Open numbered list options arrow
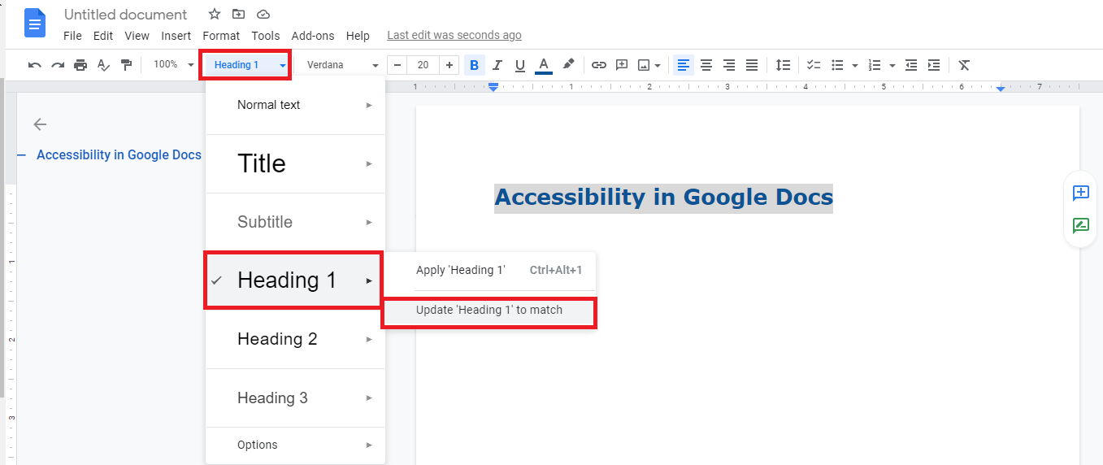The image size is (1103, 465). point(892,65)
